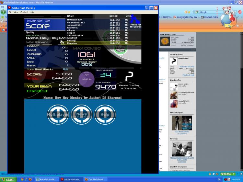Image resolution: width=243 pixels, height=182 pixels.
Task: Open the Kongregate bookmark in Firefox
Action: 187,17
